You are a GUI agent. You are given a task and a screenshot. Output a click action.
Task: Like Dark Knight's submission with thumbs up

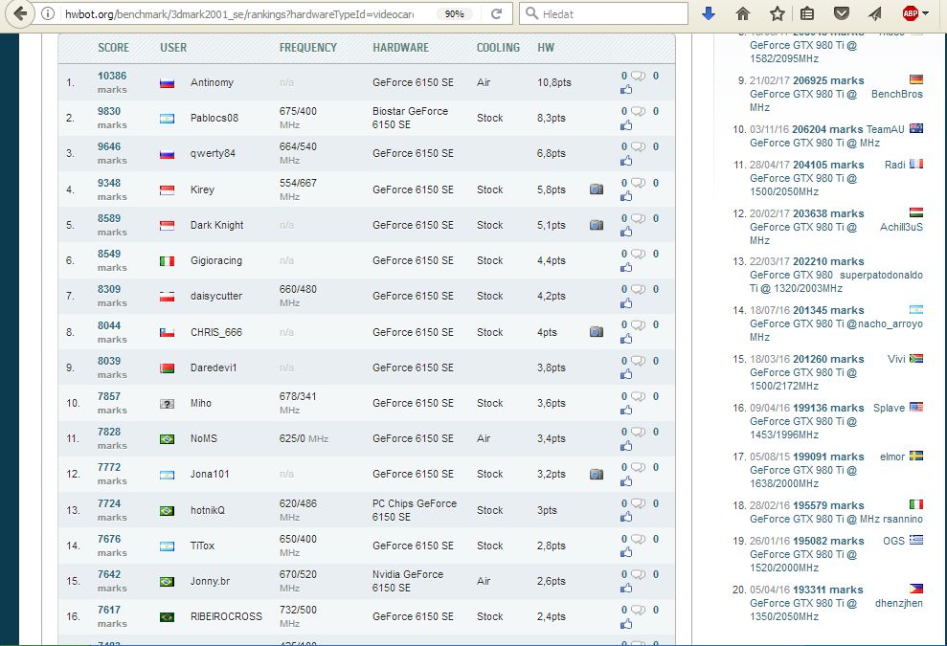click(x=626, y=232)
